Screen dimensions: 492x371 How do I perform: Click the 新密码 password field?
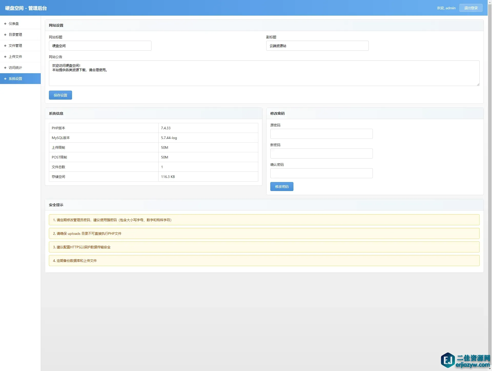[x=321, y=154]
